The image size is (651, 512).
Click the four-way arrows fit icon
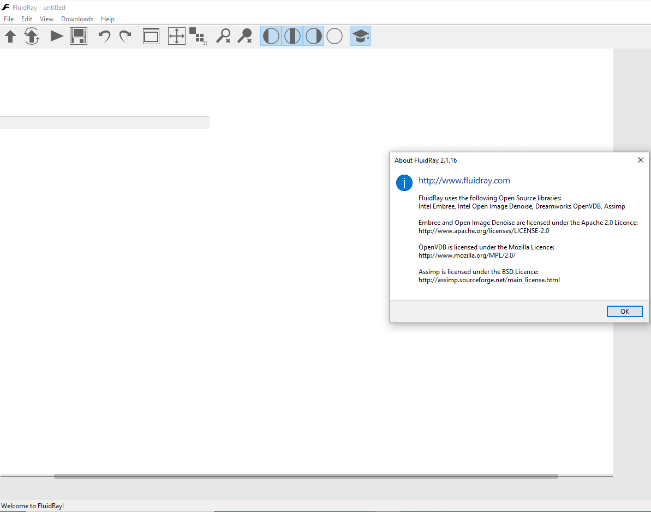tap(176, 37)
